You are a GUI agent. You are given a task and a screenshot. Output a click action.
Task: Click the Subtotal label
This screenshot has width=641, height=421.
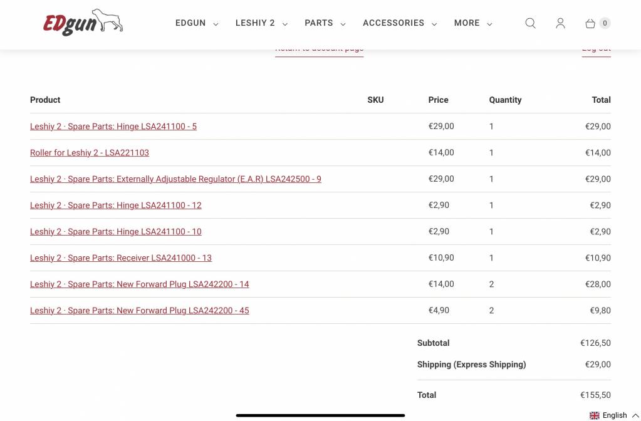(x=433, y=343)
